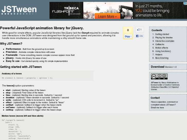Screen dimensions: 187x140
Task: Click the Tribeca Flashpoint logo in ad
Action: pyautogui.click(x=66, y=11)
